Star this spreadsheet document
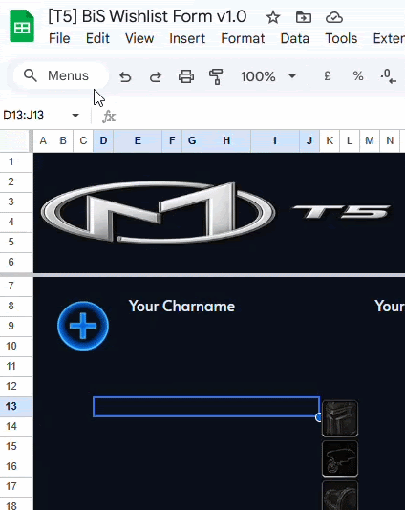 (x=273, y=17)
